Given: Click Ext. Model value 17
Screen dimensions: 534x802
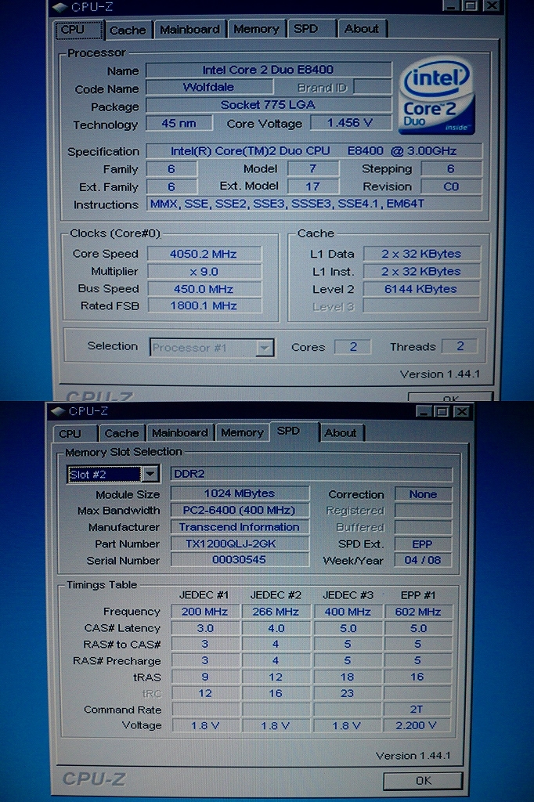Looking at the screenshot, I should 313,186.
